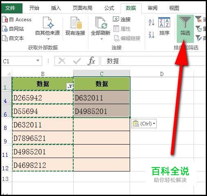Screen dimensions: 207x196
Task: Select row 4 header
Action: [x=7, y=97]
